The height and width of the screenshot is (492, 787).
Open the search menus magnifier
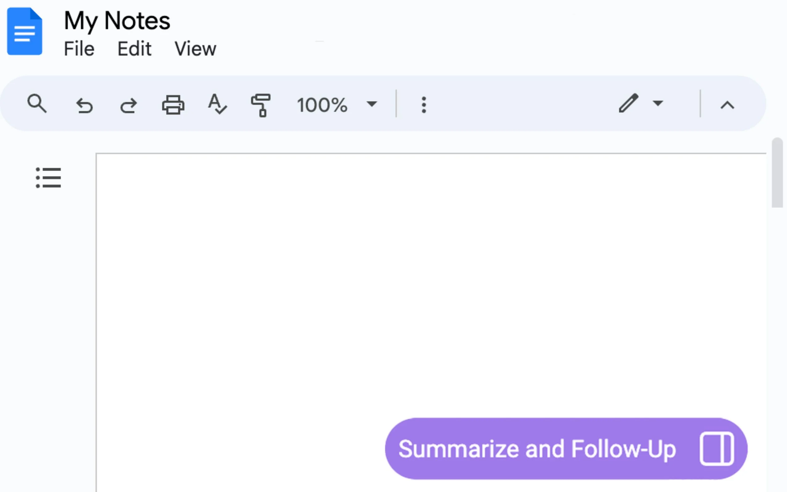click(37, 104)
